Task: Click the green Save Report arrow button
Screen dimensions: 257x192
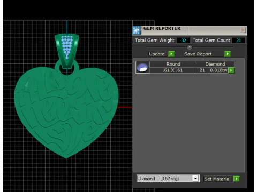Action: point(228,54)
